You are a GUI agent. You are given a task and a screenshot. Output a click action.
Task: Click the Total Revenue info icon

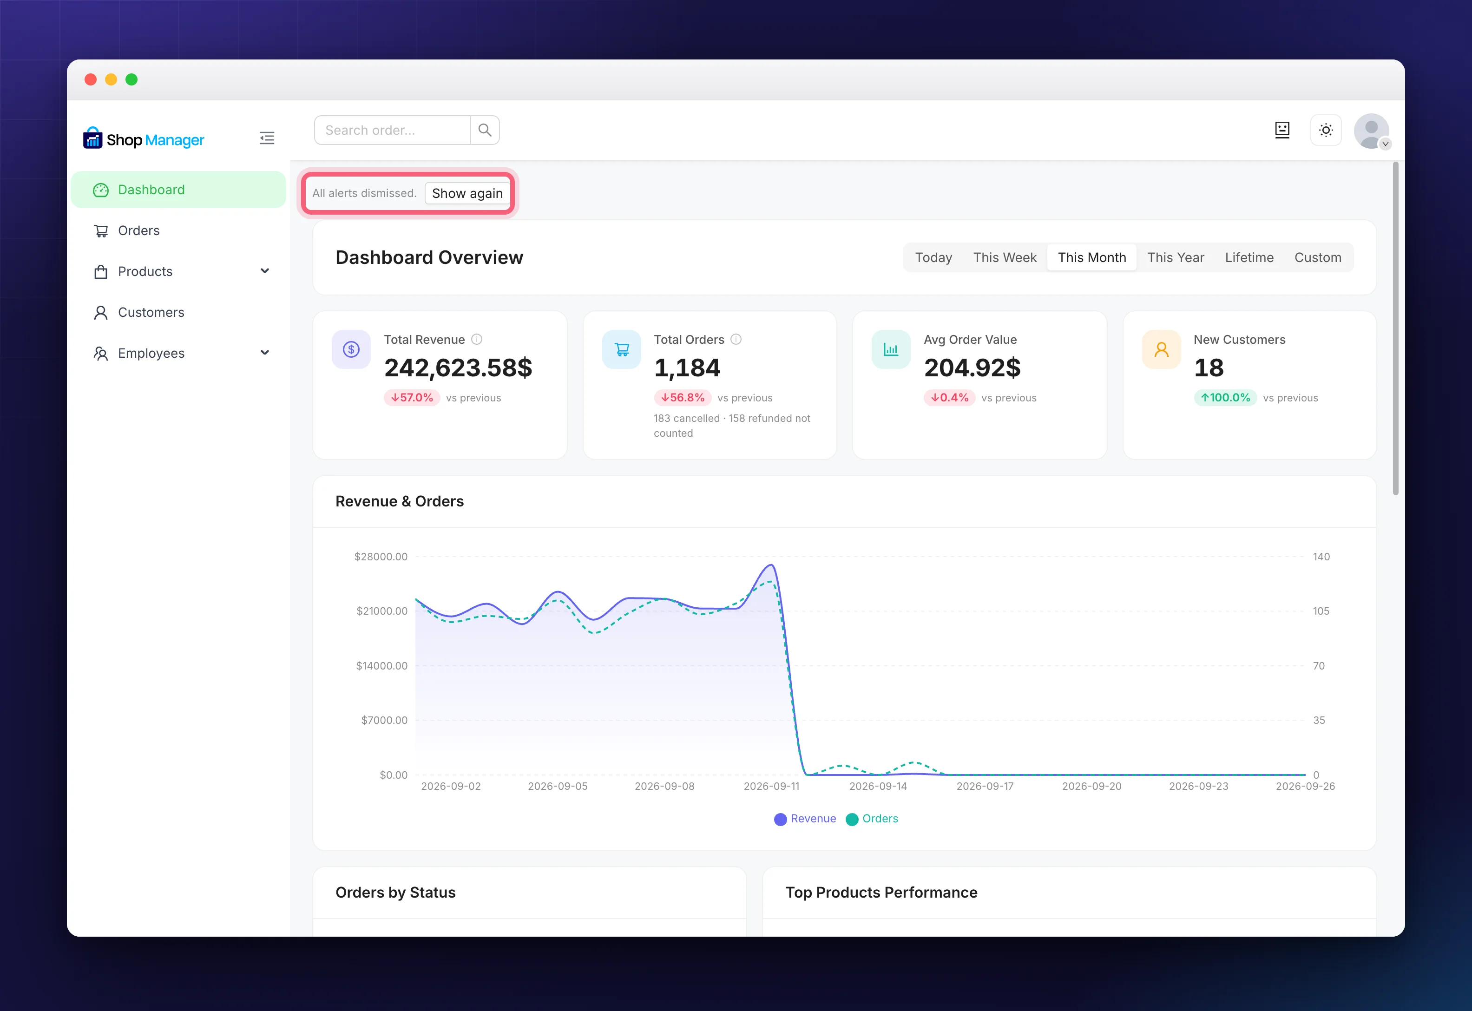point(477,340)
